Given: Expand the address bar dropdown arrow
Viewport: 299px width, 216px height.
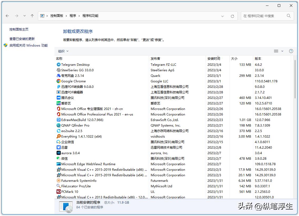Looking at the screenshot, I should (x=222, y=16).
